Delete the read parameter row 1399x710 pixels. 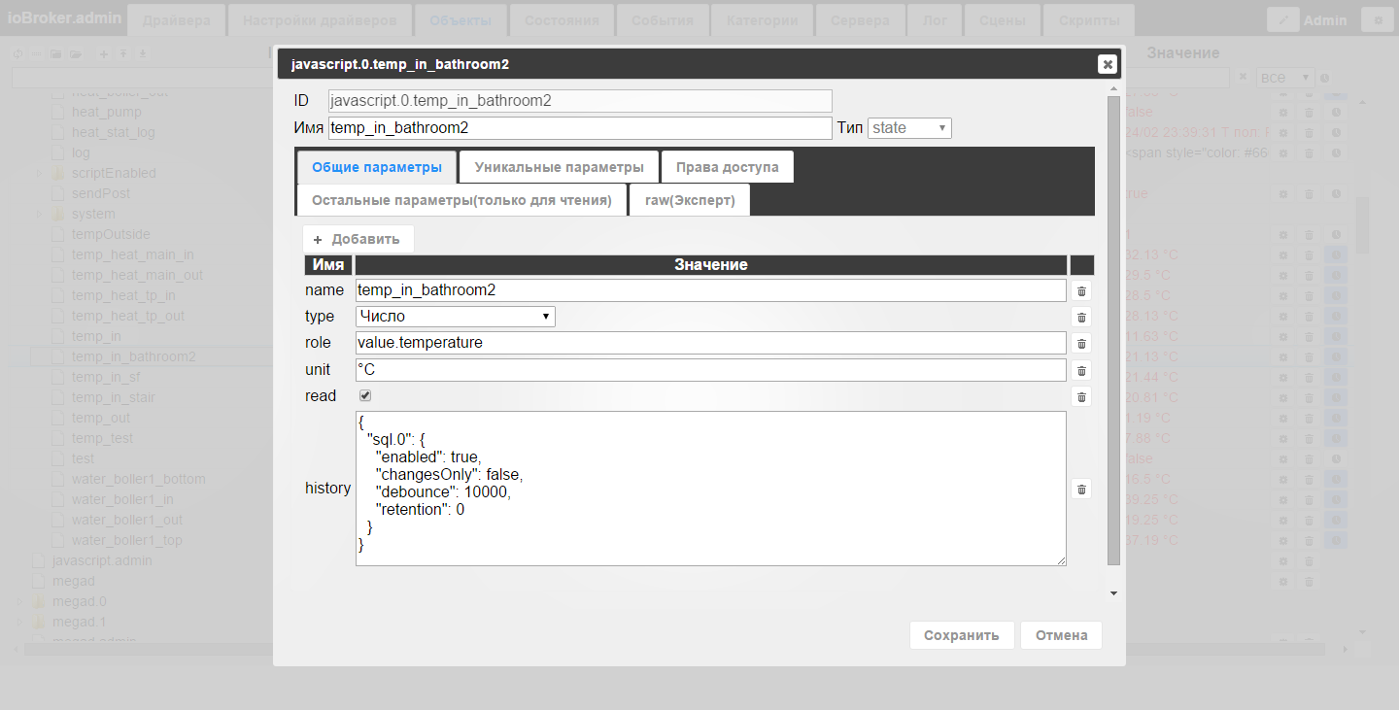pos(1081,396)
